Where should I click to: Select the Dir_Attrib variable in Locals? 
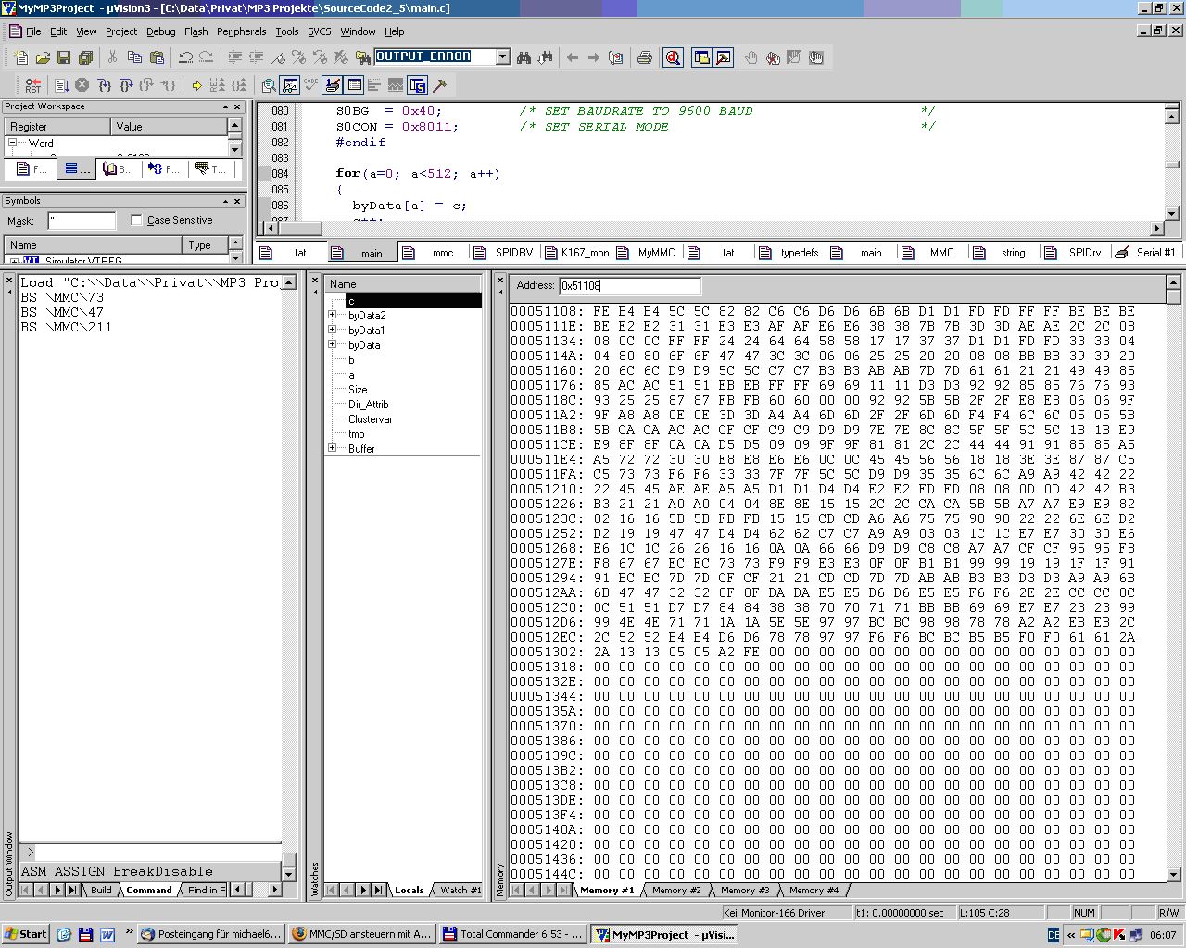click(368, 405)
